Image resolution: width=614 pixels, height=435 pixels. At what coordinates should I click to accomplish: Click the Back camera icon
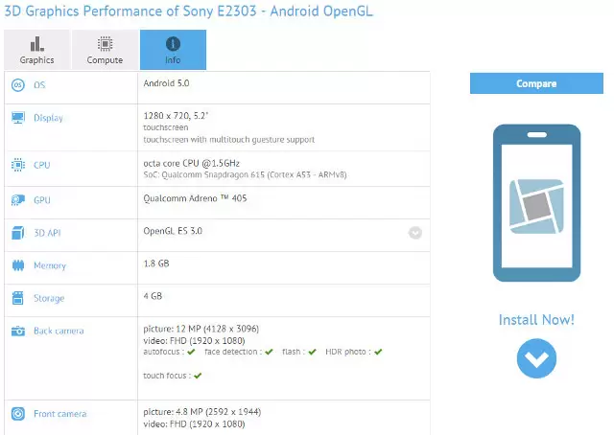coord(18,331)
